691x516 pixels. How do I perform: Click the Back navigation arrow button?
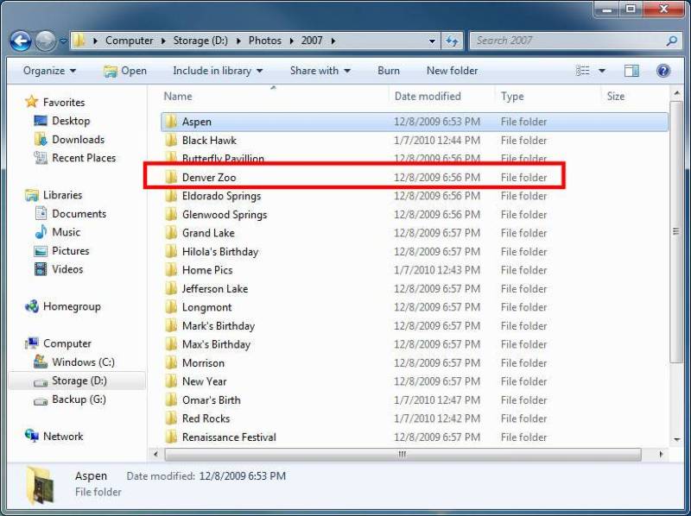21,41
